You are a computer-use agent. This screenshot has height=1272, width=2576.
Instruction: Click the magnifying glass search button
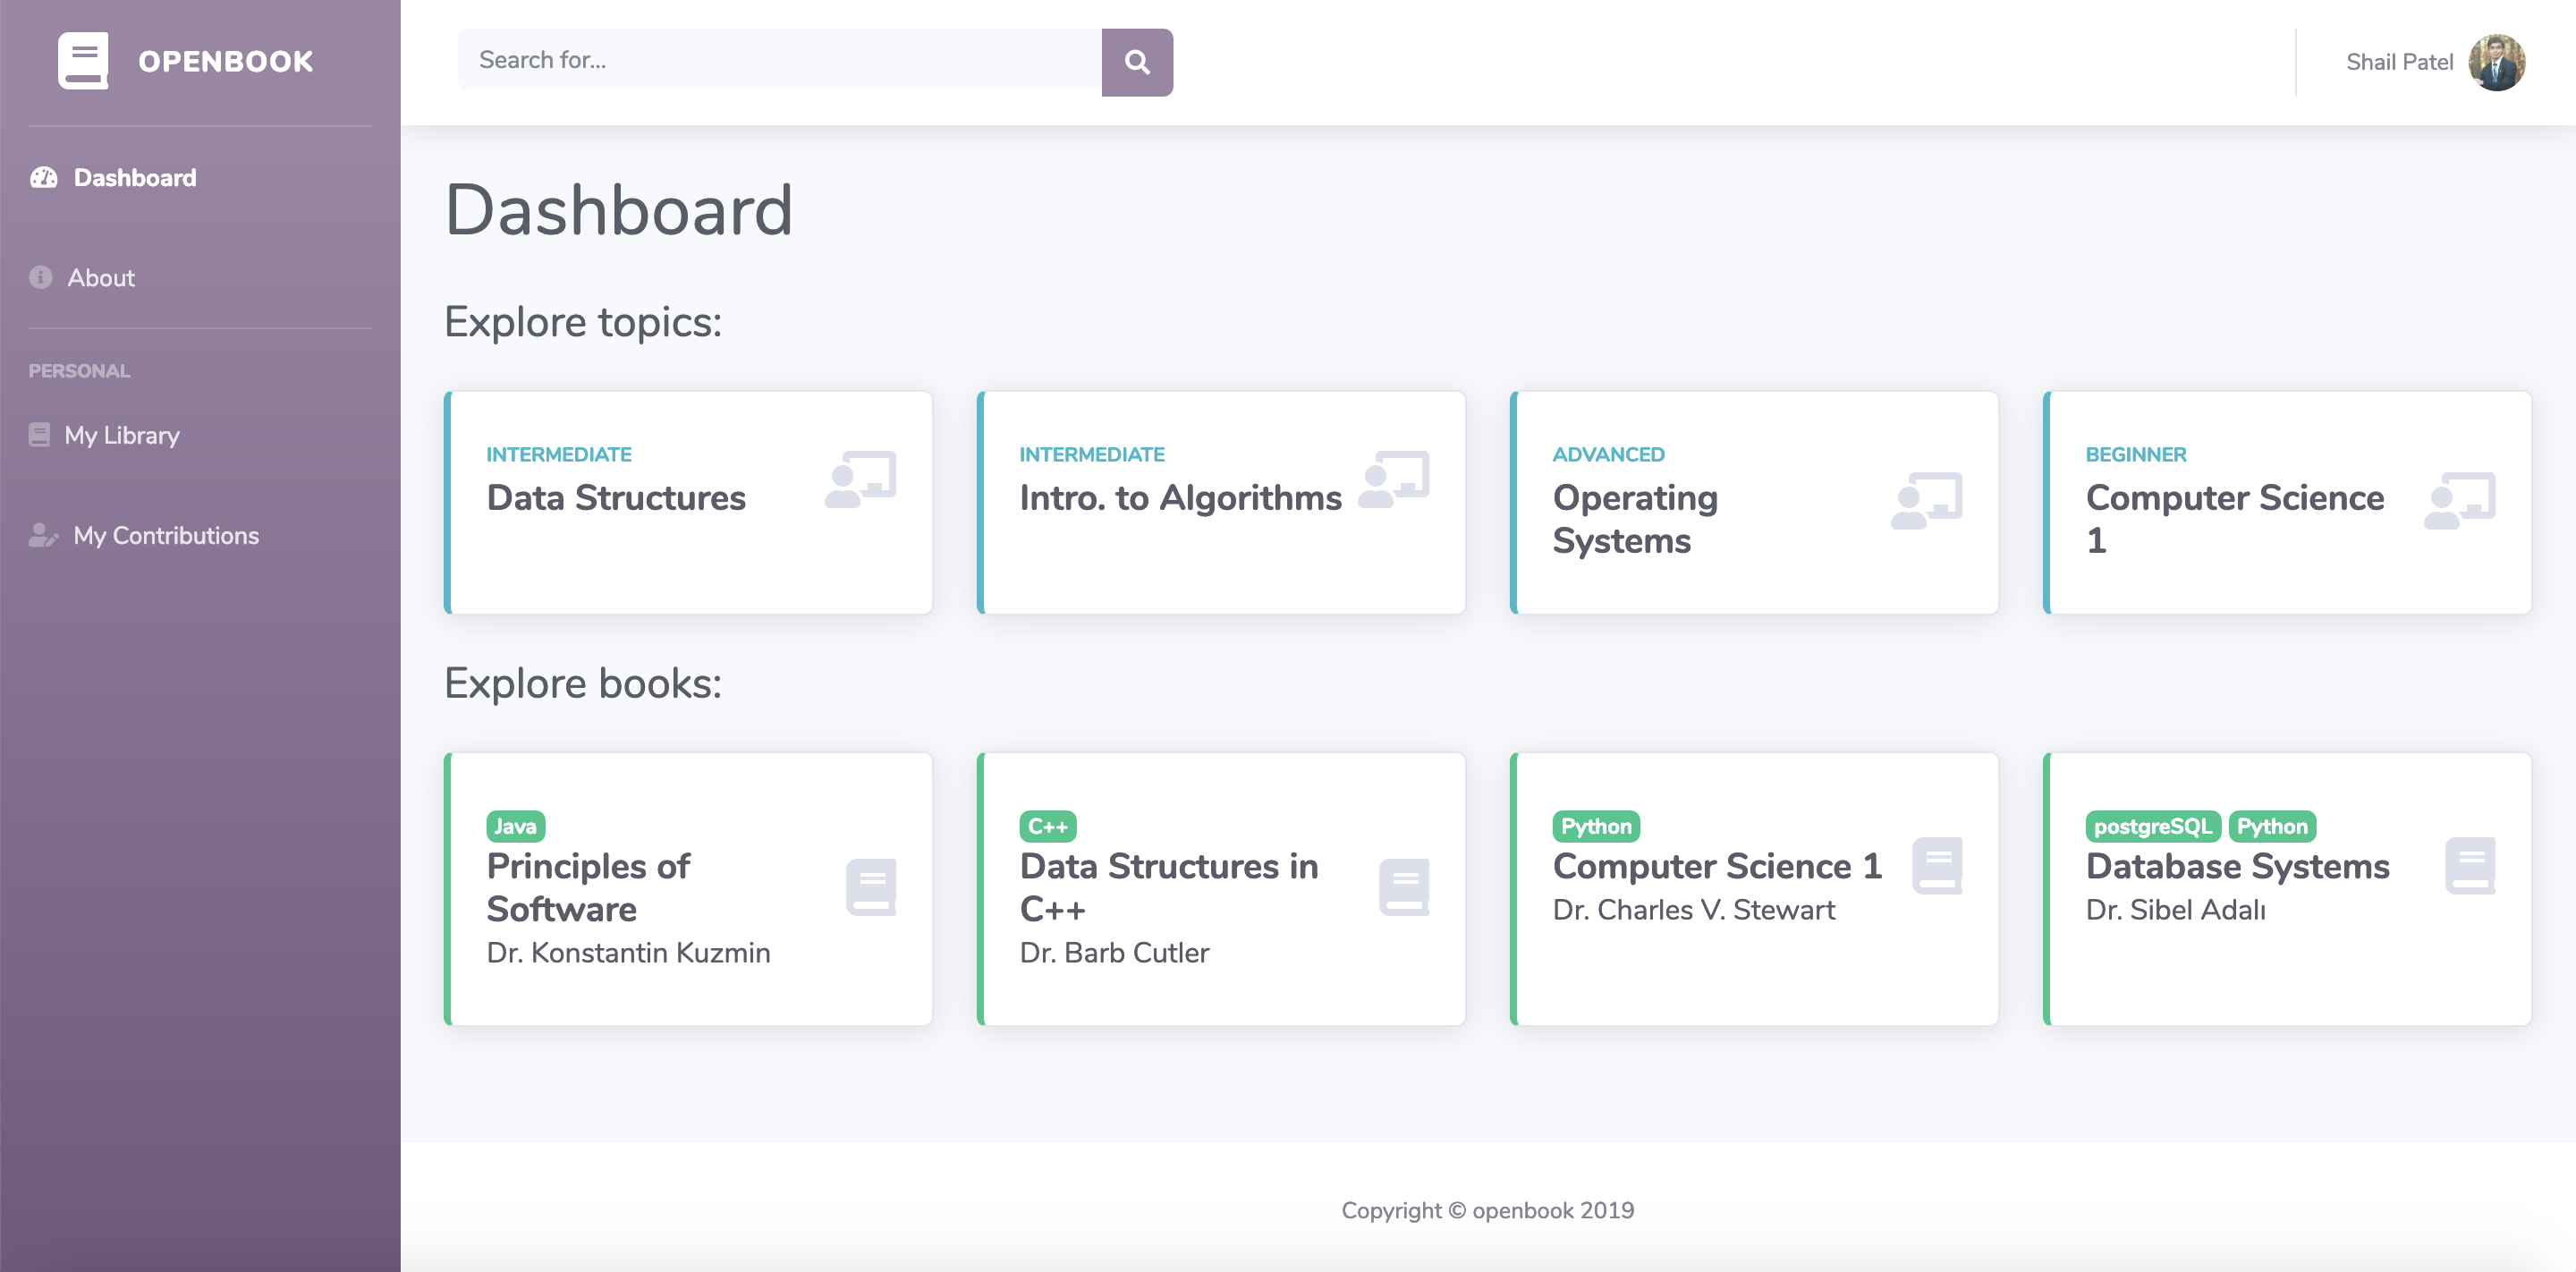pyautogui.click(x=1137, y=62)
